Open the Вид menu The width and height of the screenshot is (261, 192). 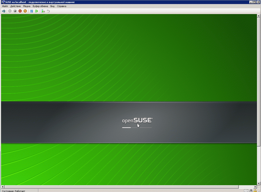click(x=53, y=6)
